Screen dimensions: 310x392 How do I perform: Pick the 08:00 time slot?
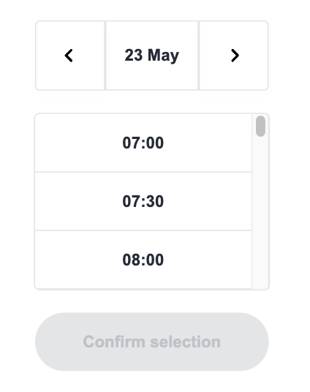tap(143, 260)
